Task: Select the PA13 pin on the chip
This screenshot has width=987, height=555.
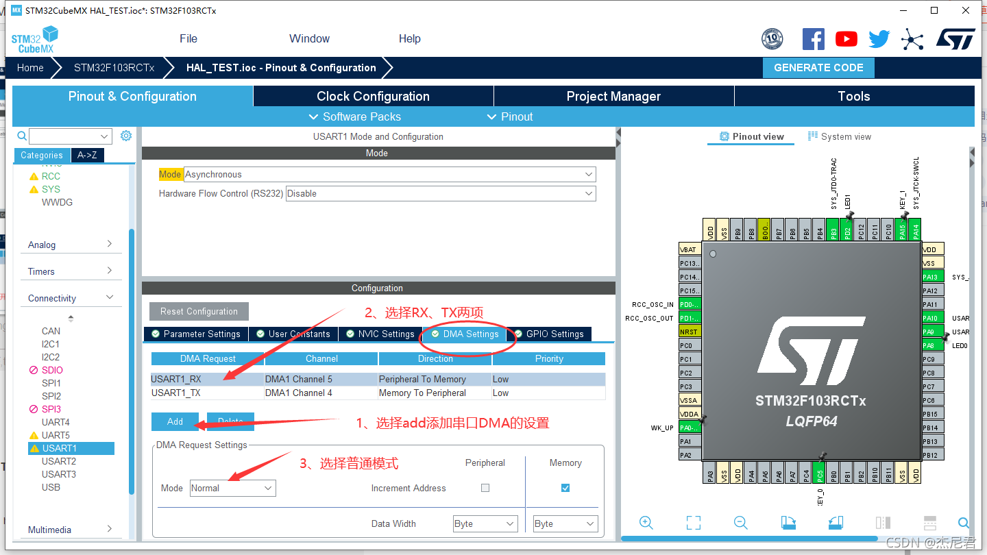Action: point(933,277)
